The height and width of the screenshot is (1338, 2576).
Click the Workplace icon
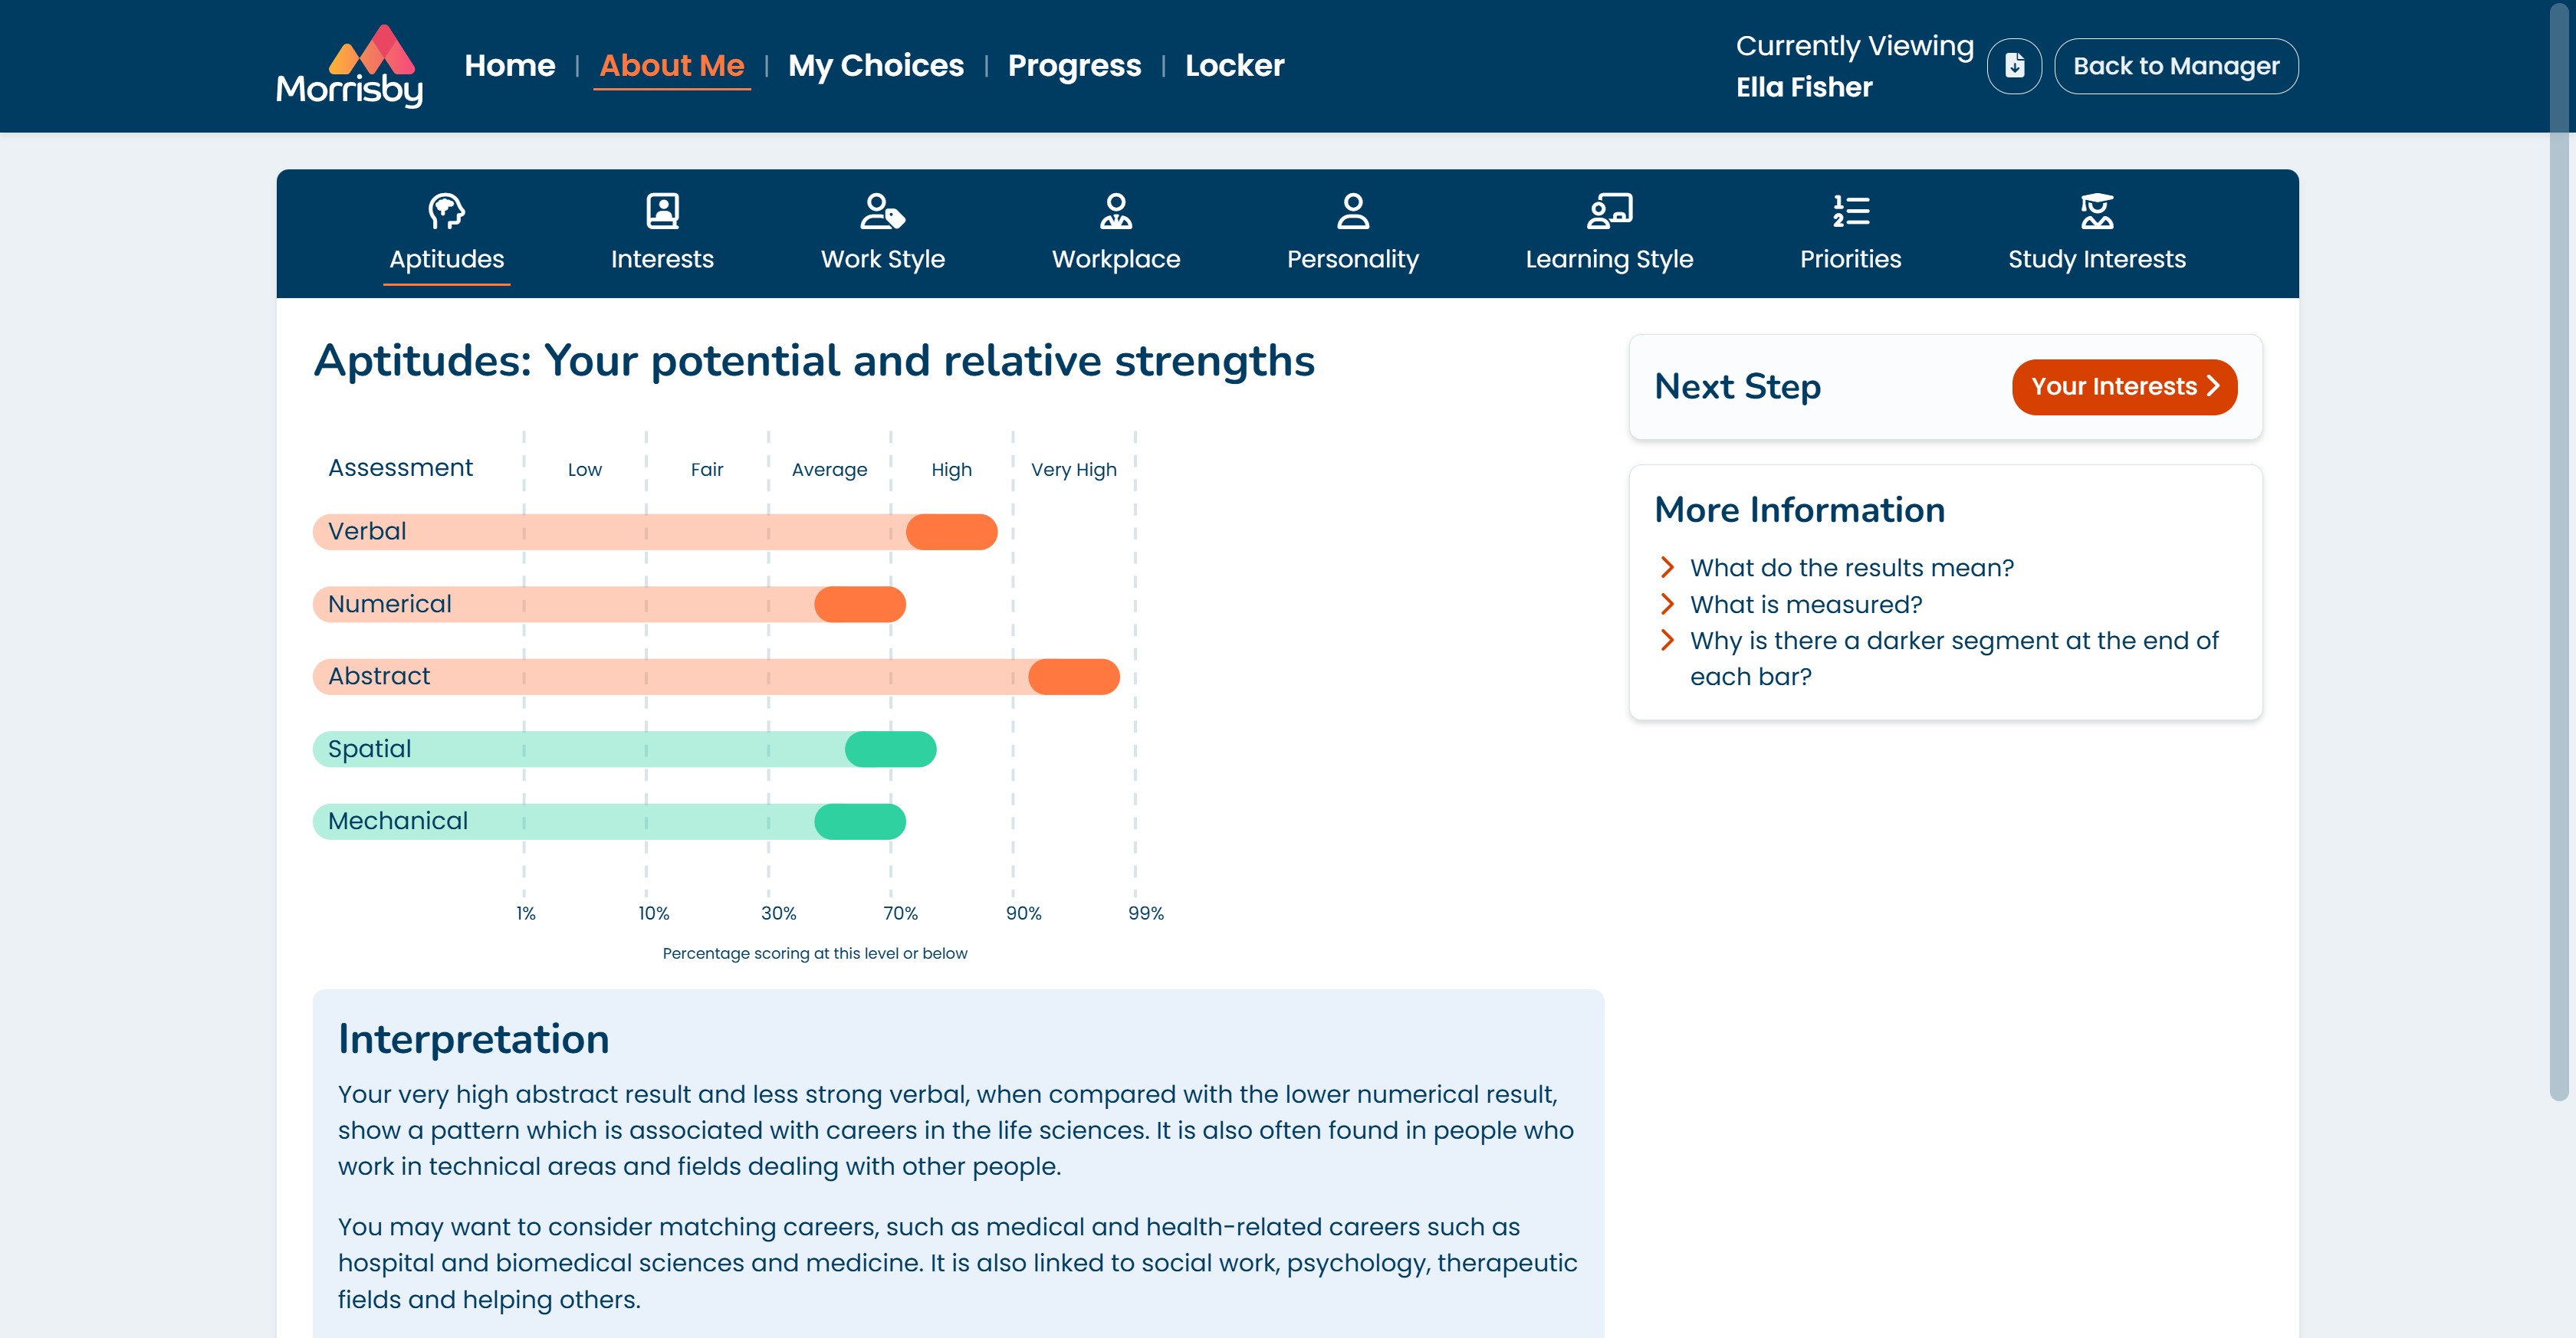tap(1116, 211)
